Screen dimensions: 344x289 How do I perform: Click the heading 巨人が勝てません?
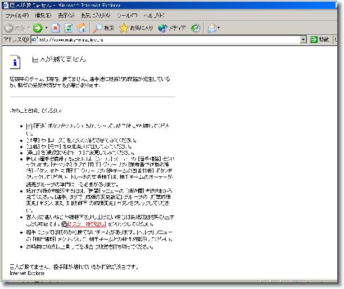pos(59,59)
